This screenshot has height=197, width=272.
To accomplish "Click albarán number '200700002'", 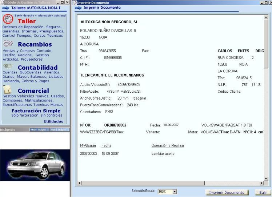I will (89, 154).
